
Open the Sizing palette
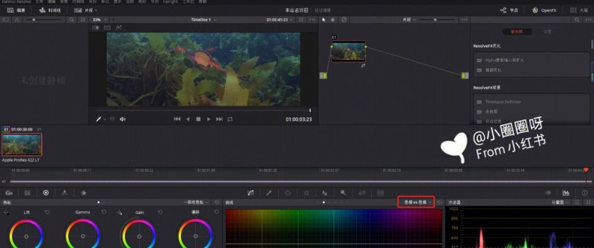362,193
